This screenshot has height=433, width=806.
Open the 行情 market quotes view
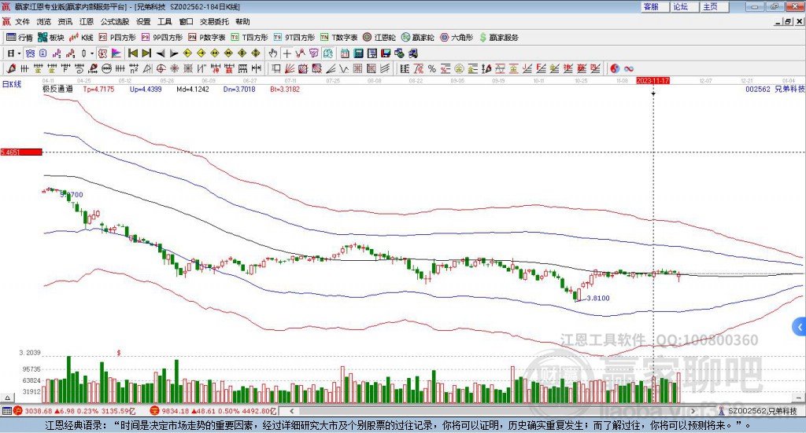[20, 37]
